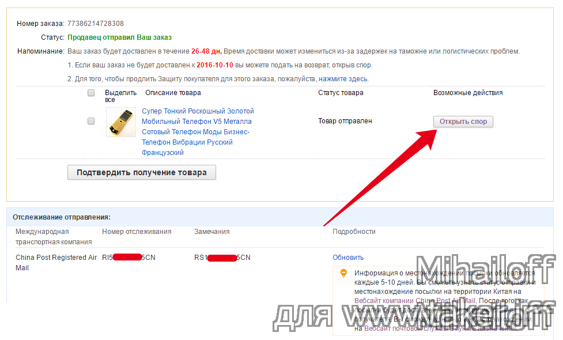This screenshot has height=340, width=563.
Task: Click the red 2016-10-10 delivery date
Action: tap(215, 65)
